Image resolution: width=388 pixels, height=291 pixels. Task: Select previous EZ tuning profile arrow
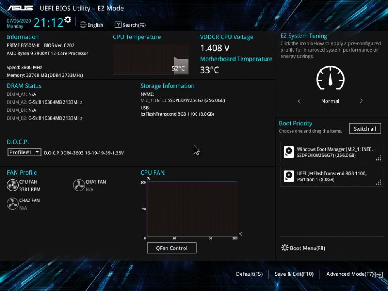click(x=300, y=101)
